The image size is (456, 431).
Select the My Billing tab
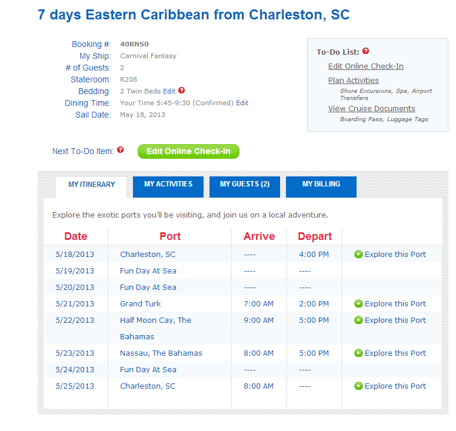coord(321,185)
